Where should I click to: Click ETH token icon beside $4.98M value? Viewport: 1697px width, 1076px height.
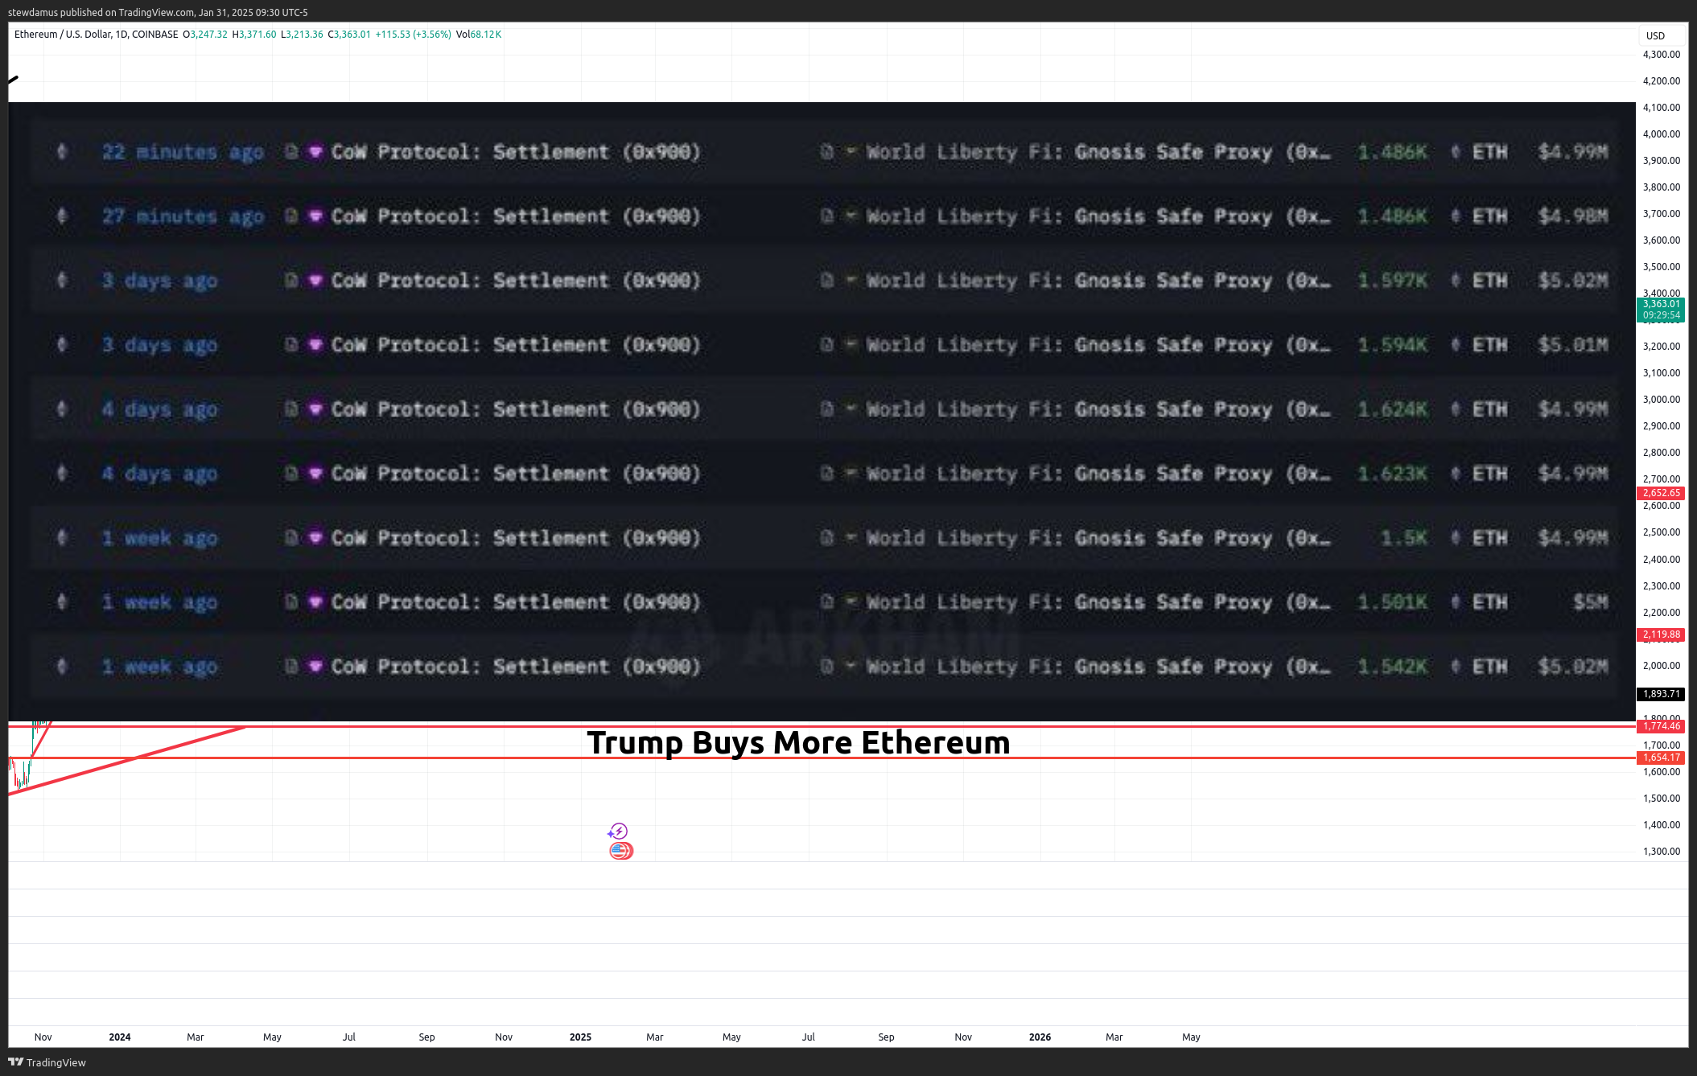[x=1456, y=216]
